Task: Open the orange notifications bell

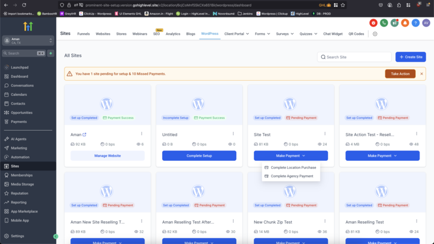Action: click(404, 23)
